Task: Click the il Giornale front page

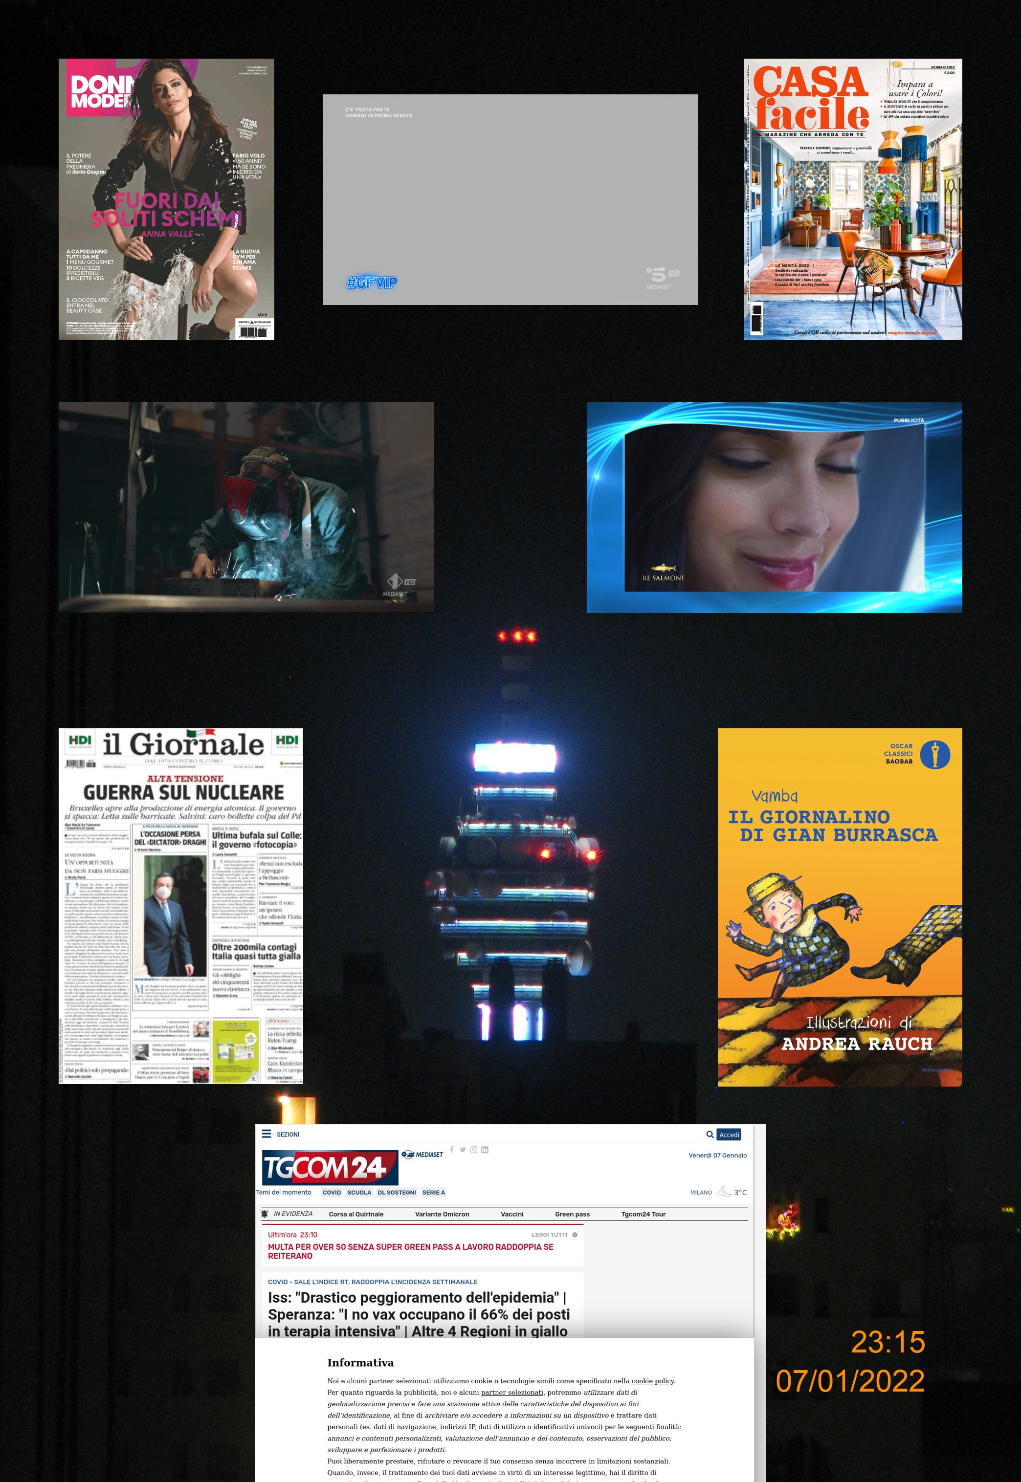Action: click(181, 905)
